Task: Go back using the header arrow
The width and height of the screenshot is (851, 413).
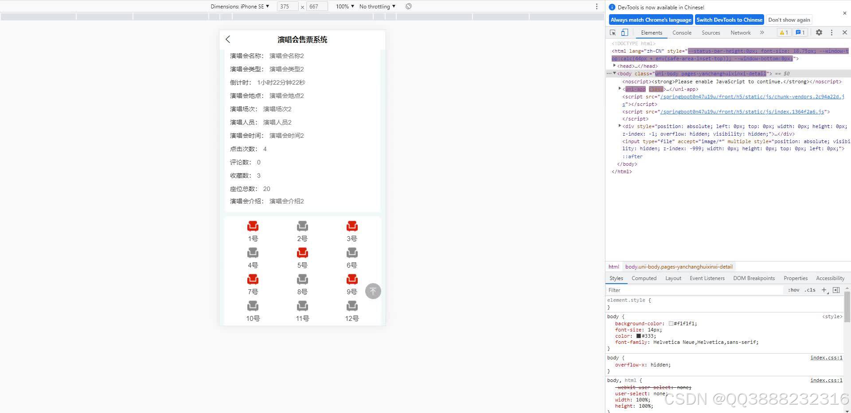Action: click(228, 39)
